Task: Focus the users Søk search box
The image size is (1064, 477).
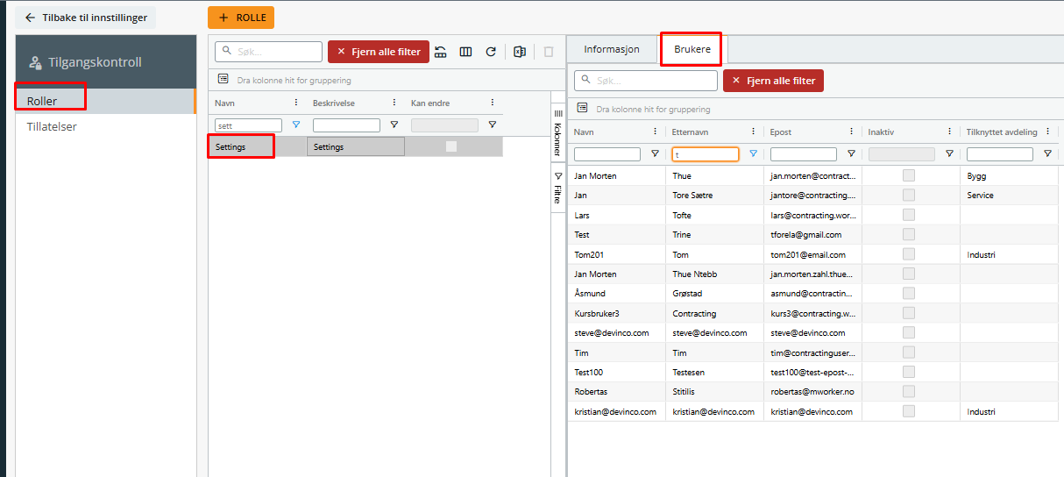Action: 646,81
